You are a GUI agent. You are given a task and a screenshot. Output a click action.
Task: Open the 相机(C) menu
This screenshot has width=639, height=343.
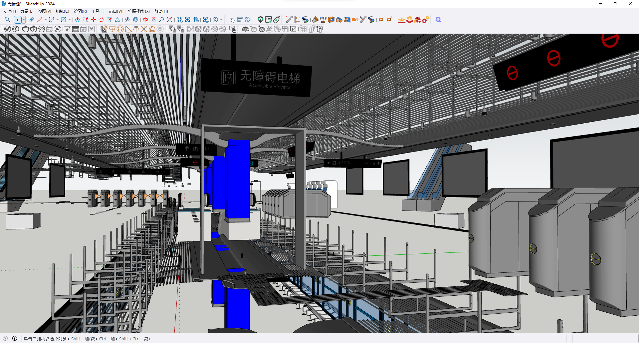coord(62,11)
